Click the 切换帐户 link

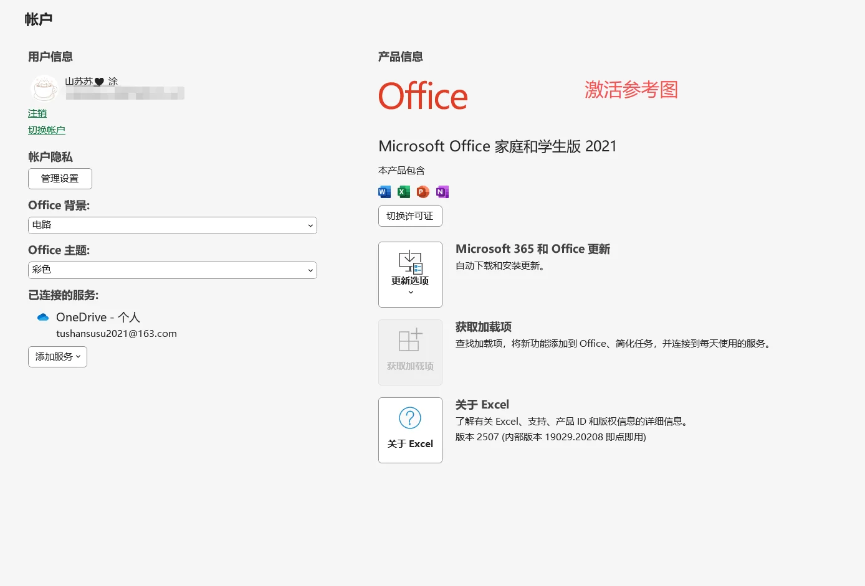(x=47, y=130)
